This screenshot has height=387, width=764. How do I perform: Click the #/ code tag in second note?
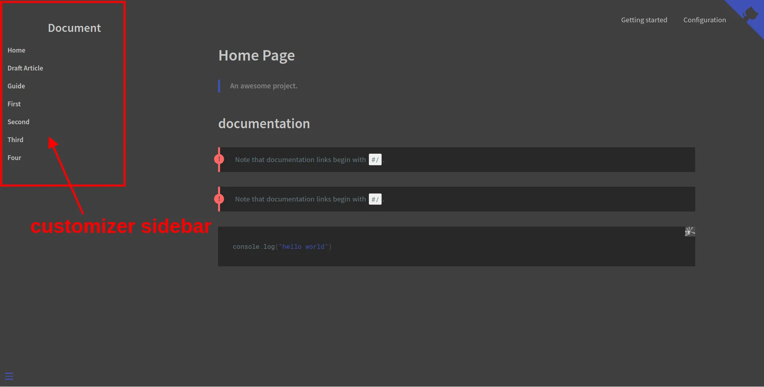[x=375, y=199]
